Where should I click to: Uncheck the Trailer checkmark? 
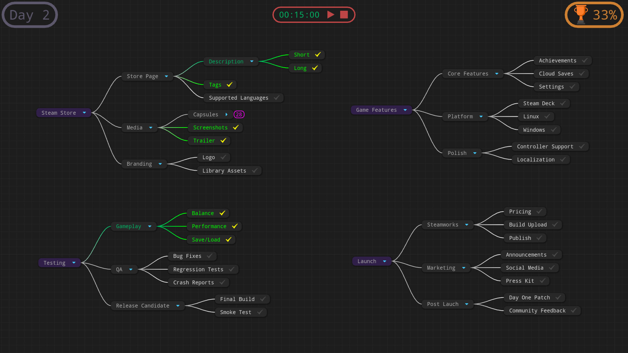(223, 141)
